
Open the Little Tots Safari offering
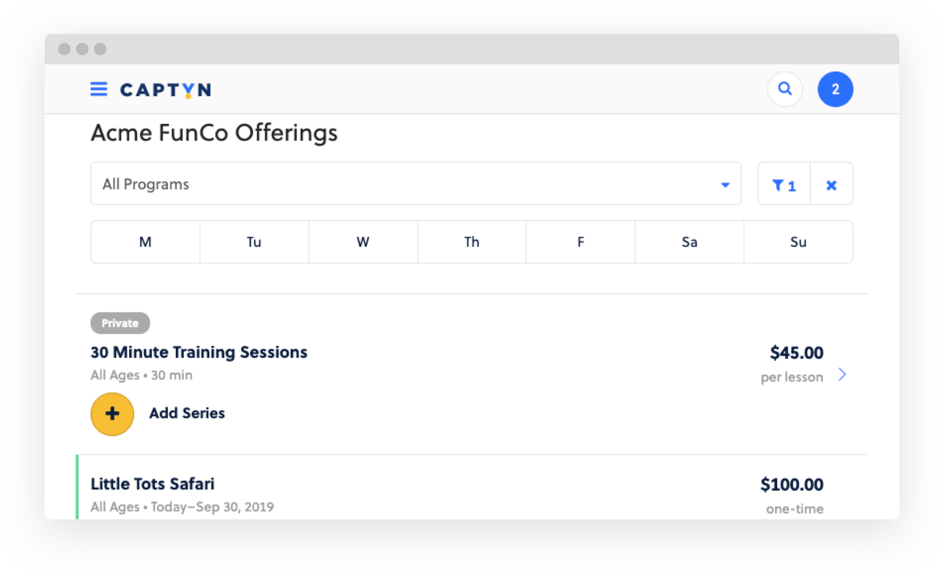(152, 484)
